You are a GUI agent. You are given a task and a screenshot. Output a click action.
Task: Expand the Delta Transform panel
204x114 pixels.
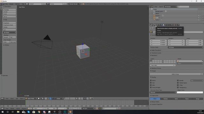click(x=156, y=50)
